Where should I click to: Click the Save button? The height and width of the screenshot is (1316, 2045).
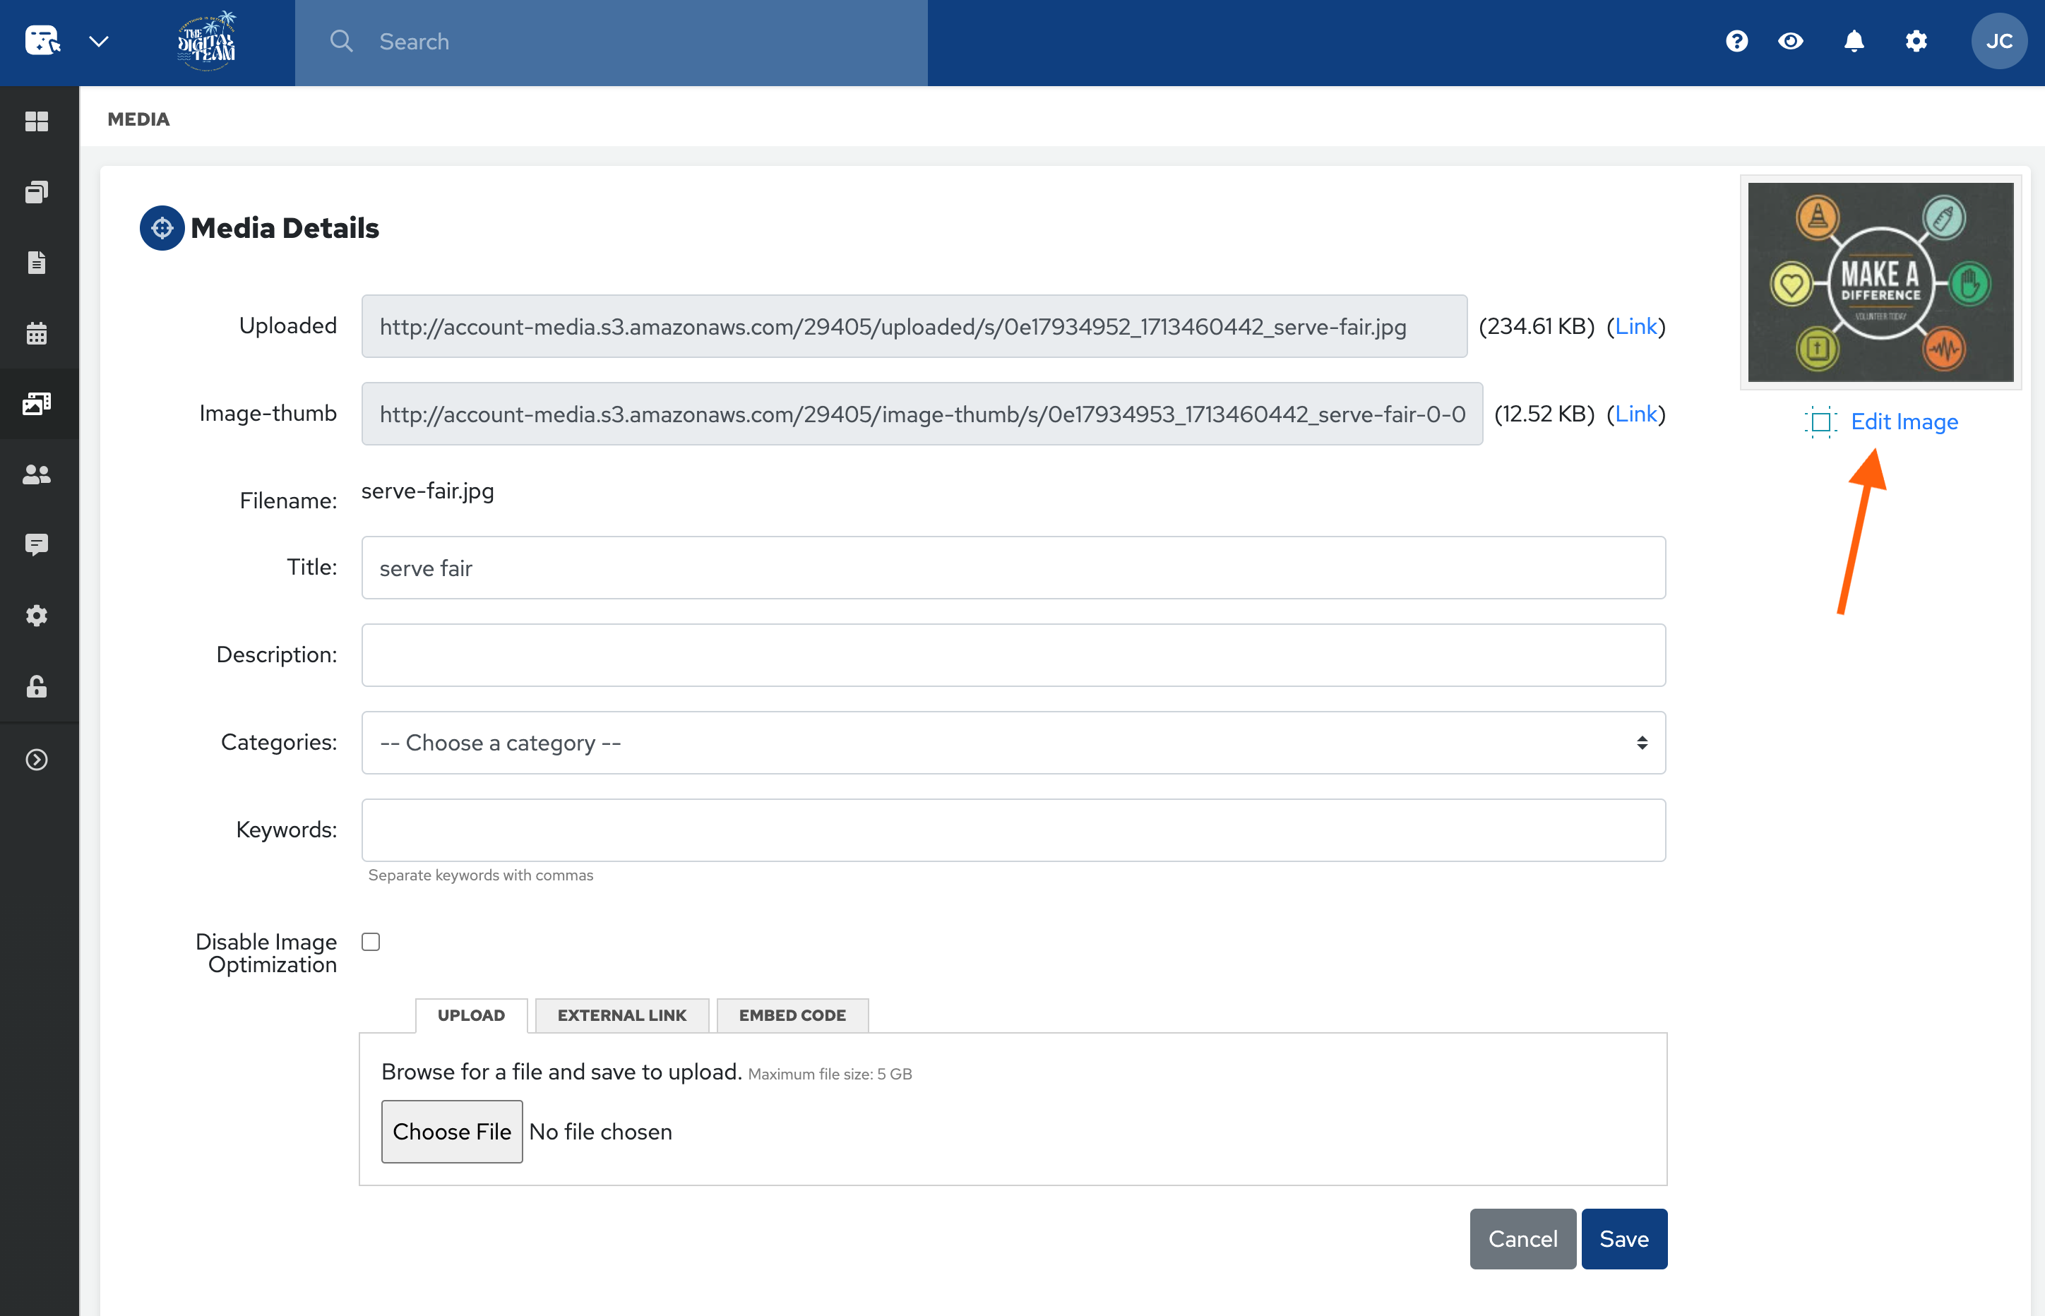pos(1623,1238)
